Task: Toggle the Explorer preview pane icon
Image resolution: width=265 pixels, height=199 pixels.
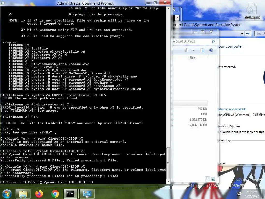Action: 202,50
